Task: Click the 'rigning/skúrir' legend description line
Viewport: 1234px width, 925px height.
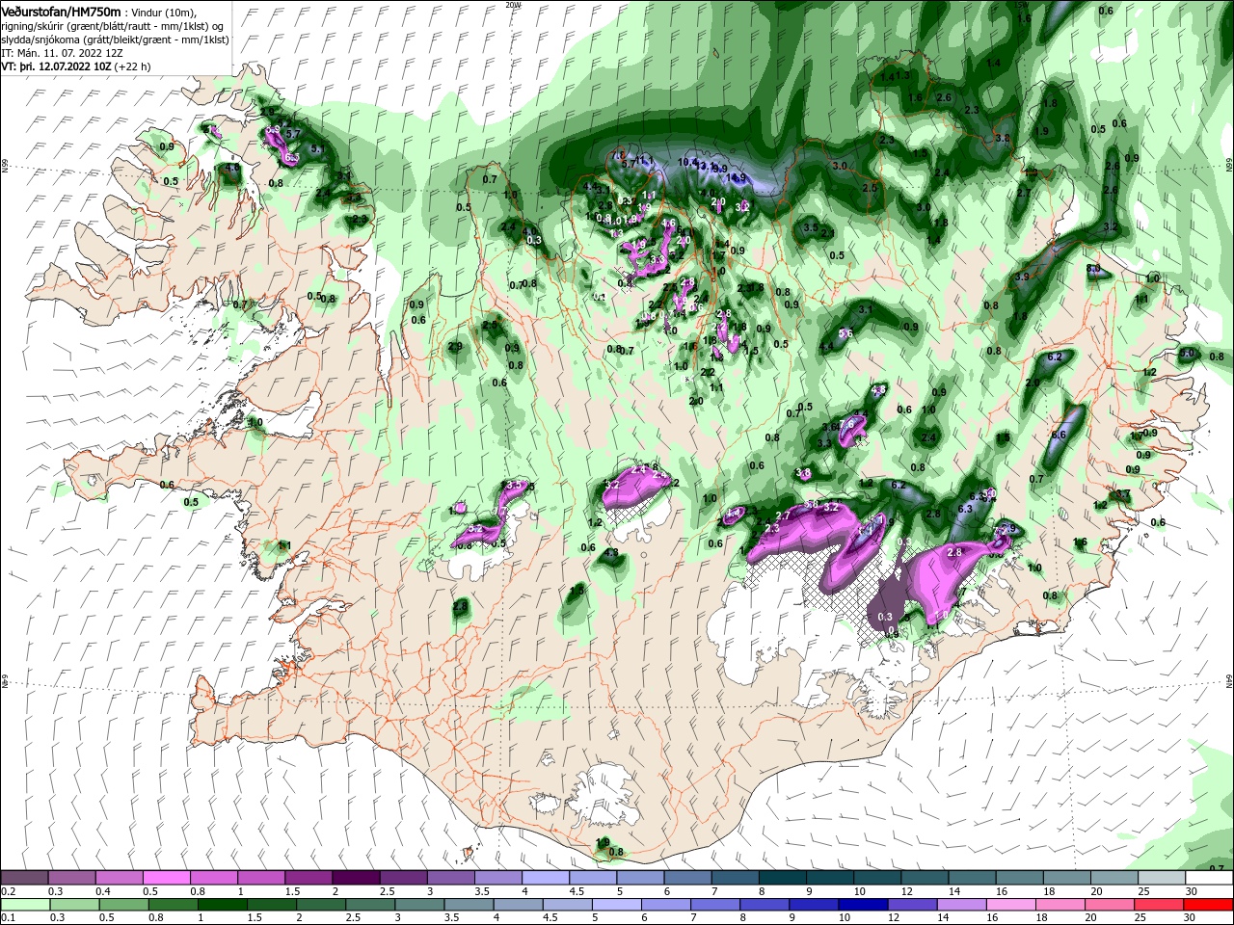Action: click(x=112, y=25)
